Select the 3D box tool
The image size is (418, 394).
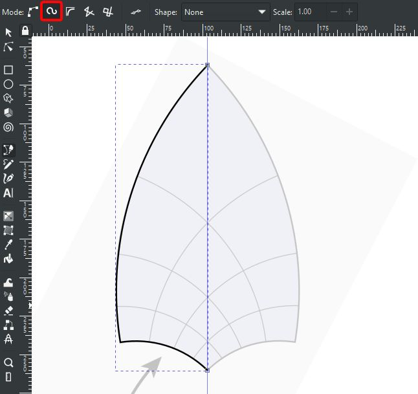point(8,113)
